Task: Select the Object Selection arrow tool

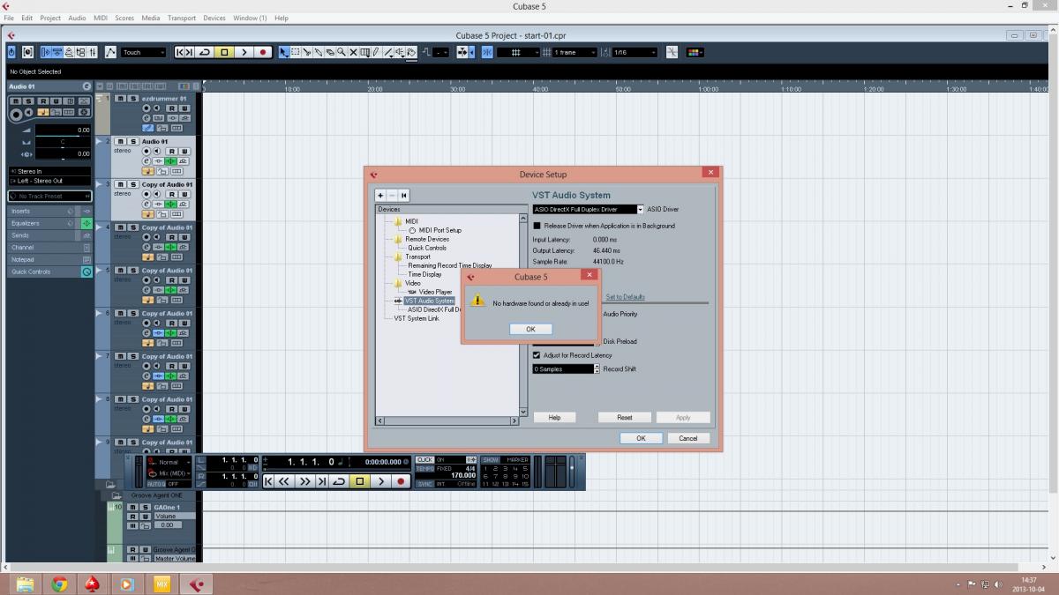Action: pyautogui.click(x=283, y=52)
